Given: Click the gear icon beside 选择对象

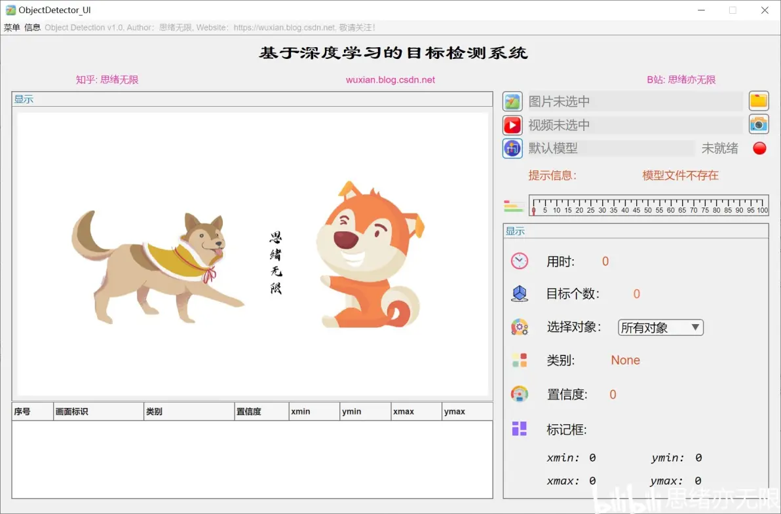Looking at the screenshot, I should [x=519, y=327].
